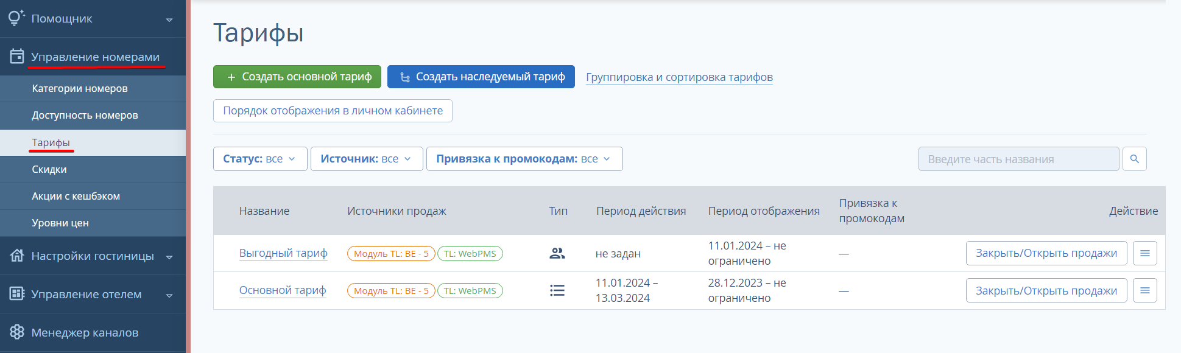Click the не задан period cell
The width and height of the screenshot is (1181, 353).
pyautogui.click(x=618, y=254)
